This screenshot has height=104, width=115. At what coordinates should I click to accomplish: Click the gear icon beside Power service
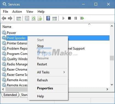pos(4,33)
